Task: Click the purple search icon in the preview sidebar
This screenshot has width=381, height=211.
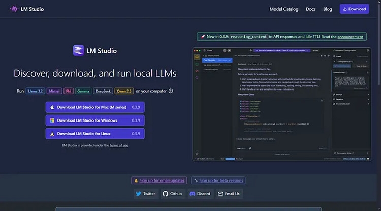Action: [197, 78]
